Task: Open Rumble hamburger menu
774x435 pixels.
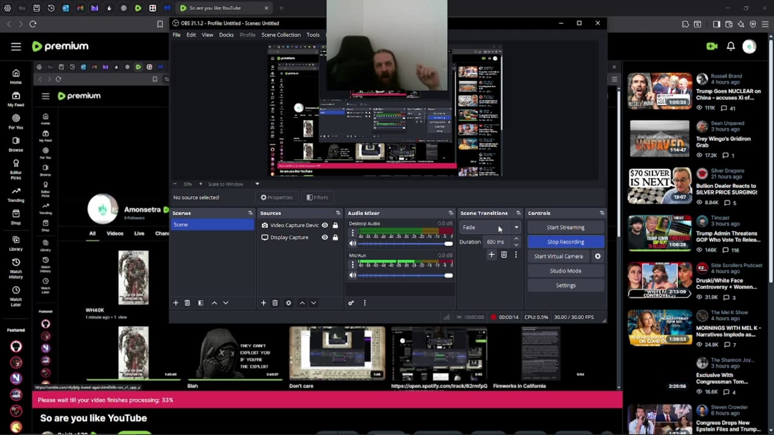Action: click(16, 47)
